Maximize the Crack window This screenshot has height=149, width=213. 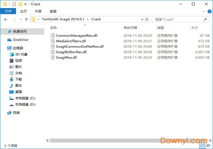coord(193,4)
